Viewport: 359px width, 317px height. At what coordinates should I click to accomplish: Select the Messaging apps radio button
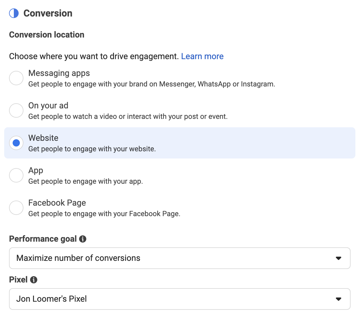[16, 78]
